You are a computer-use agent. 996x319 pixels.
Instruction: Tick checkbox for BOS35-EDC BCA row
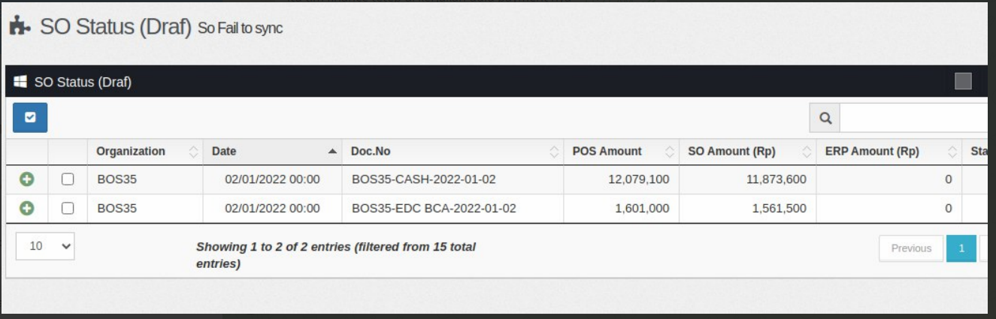click(x=68, y=209)
